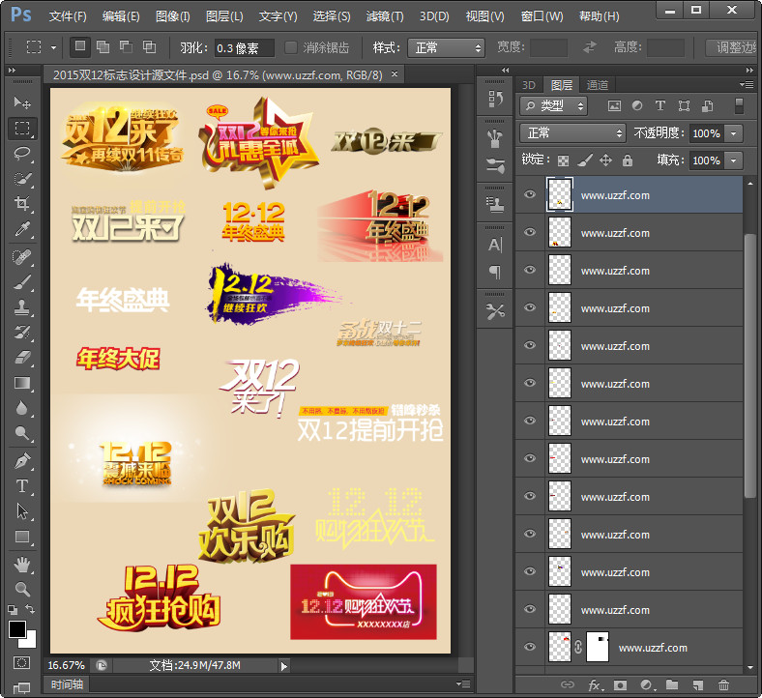Hide the topmost www.uzzf.com layer
This screenshot has width=762, height=698.
click(x=529, y=195)
